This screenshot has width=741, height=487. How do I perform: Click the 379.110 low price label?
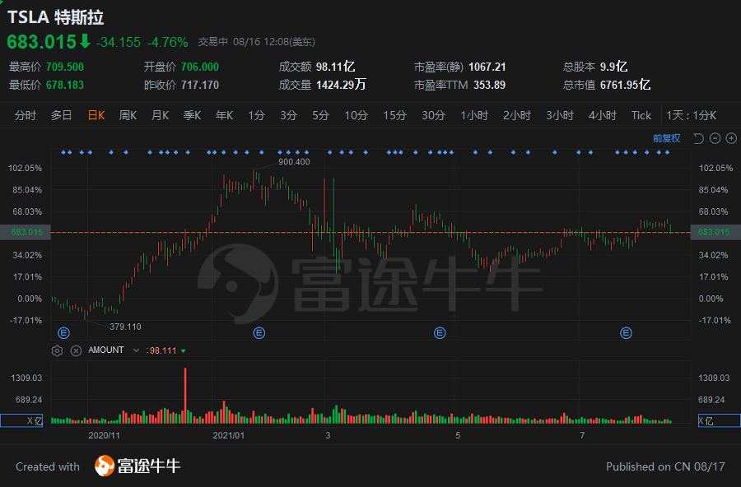click(x=125, y=327)
